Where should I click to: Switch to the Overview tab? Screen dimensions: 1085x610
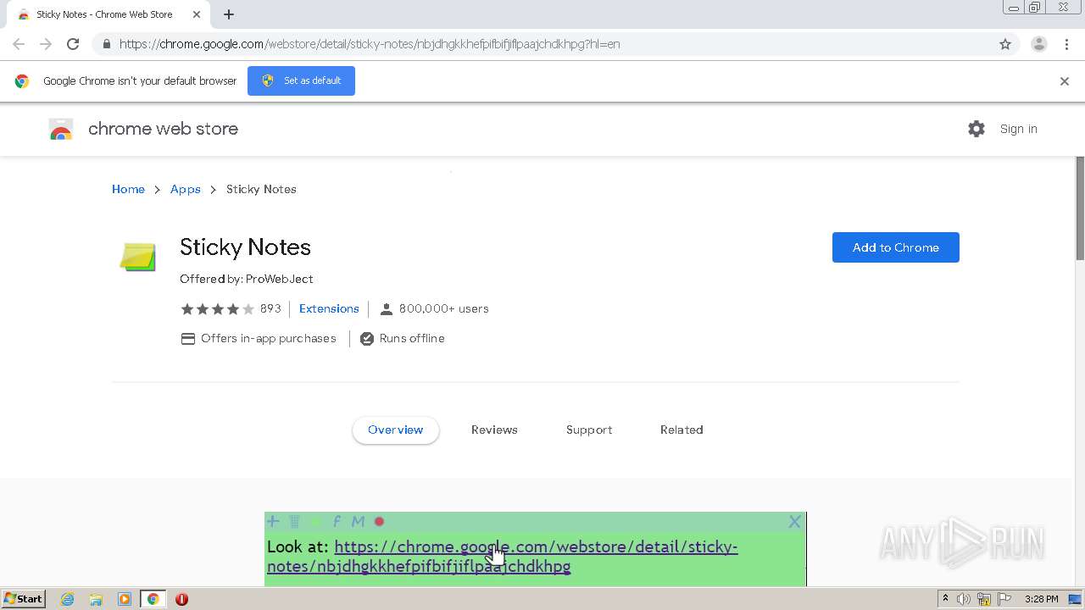click(x=395, y=430)
